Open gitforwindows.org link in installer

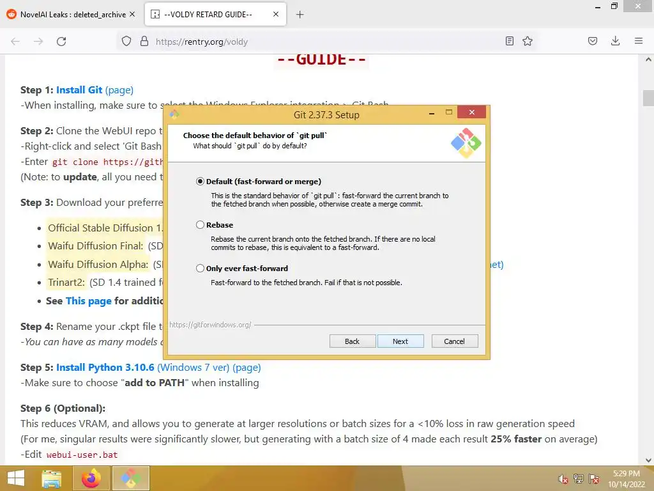click(210, 325)
